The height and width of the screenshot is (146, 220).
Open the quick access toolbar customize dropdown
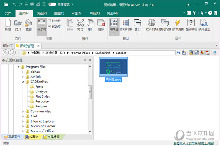(x=73, y=4)
